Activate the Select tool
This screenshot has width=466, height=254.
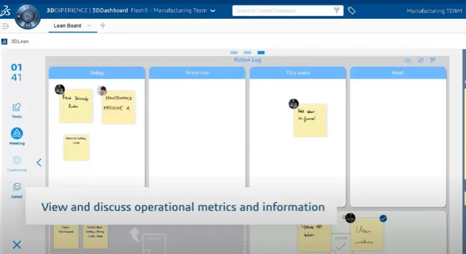[16, 190]
